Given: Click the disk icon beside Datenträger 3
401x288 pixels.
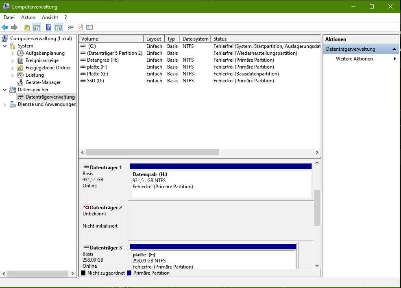Looking at the screenshot, I should coord(86,247).
